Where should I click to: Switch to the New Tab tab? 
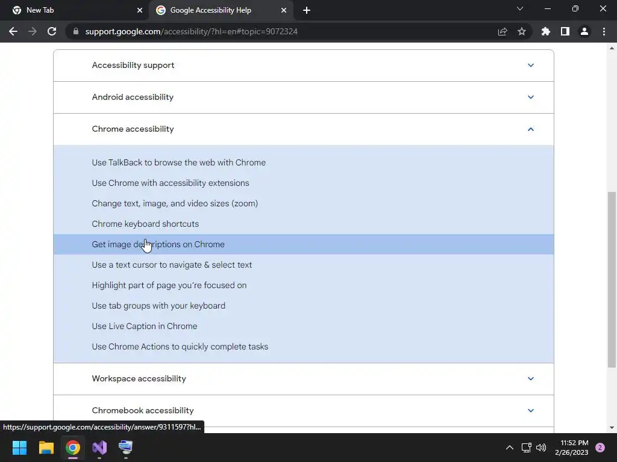tap(75, 10)
